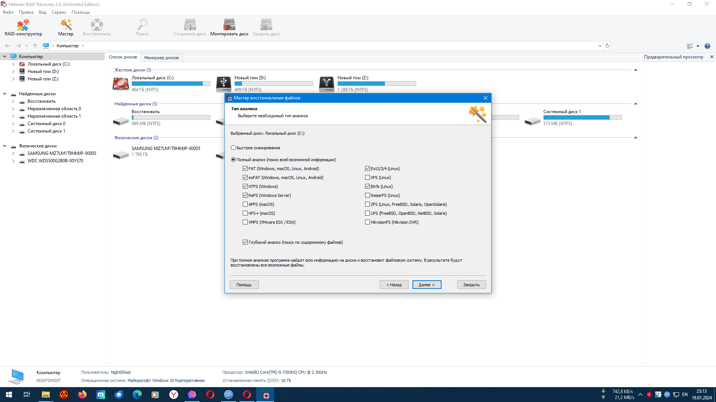Uncheck the Btrfs (Linux) checkbox
This screenshot has width=716, height=402.
click(x=367, y=186)
